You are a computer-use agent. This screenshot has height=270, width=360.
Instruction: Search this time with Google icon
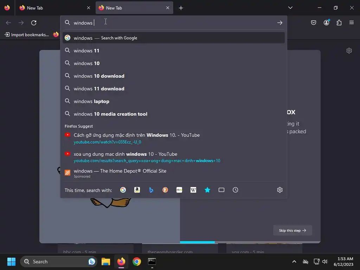click(123, 190)
